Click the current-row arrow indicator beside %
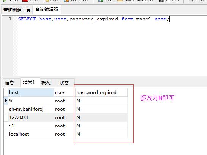Viewport: 207px width, 155px height. [x=6, y=101]
